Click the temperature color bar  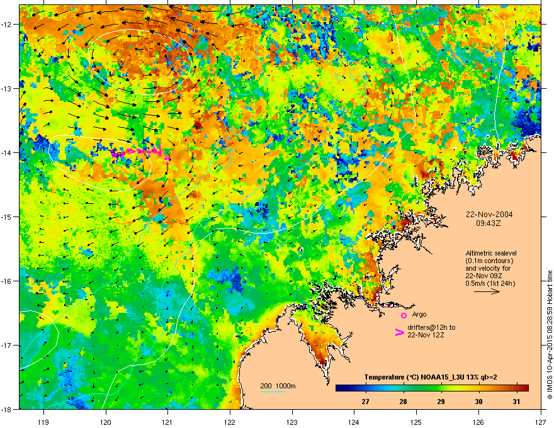432,388
